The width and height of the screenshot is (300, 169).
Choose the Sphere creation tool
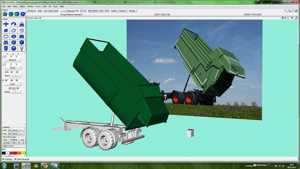coord(14,48)
